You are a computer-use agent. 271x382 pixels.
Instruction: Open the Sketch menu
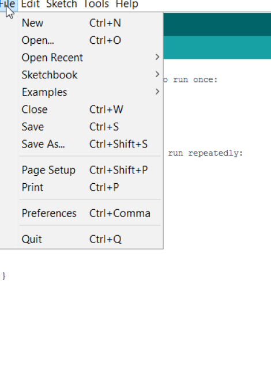coord(62,5)
